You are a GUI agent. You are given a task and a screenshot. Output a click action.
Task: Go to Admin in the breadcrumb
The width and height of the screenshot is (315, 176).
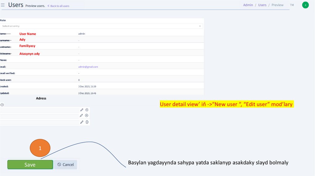pyautogui.click(x=248, y=5)
